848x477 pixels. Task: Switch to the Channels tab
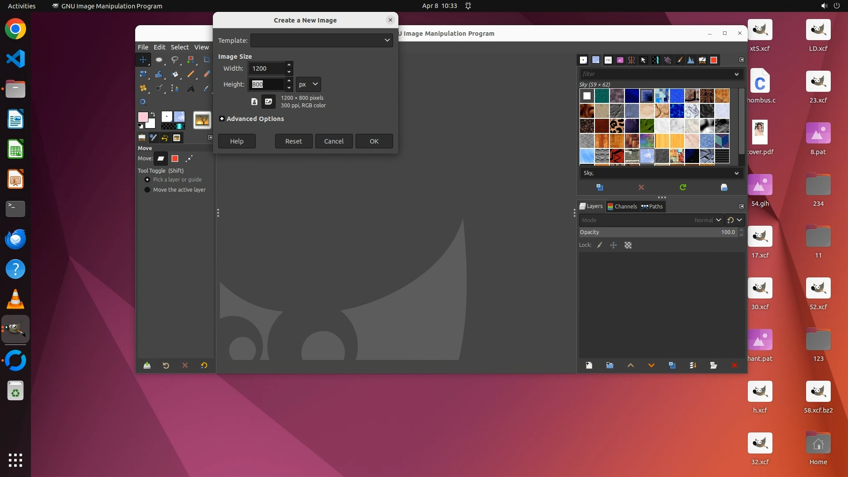tap(622, 206)
